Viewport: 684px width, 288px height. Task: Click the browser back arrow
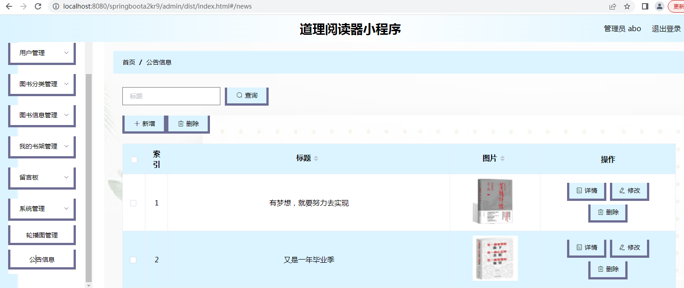tap(9, 6)
